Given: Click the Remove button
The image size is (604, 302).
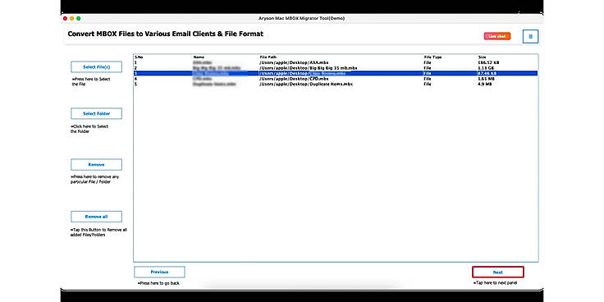Looking at the screenshot, I should click(x=96, y=164).
